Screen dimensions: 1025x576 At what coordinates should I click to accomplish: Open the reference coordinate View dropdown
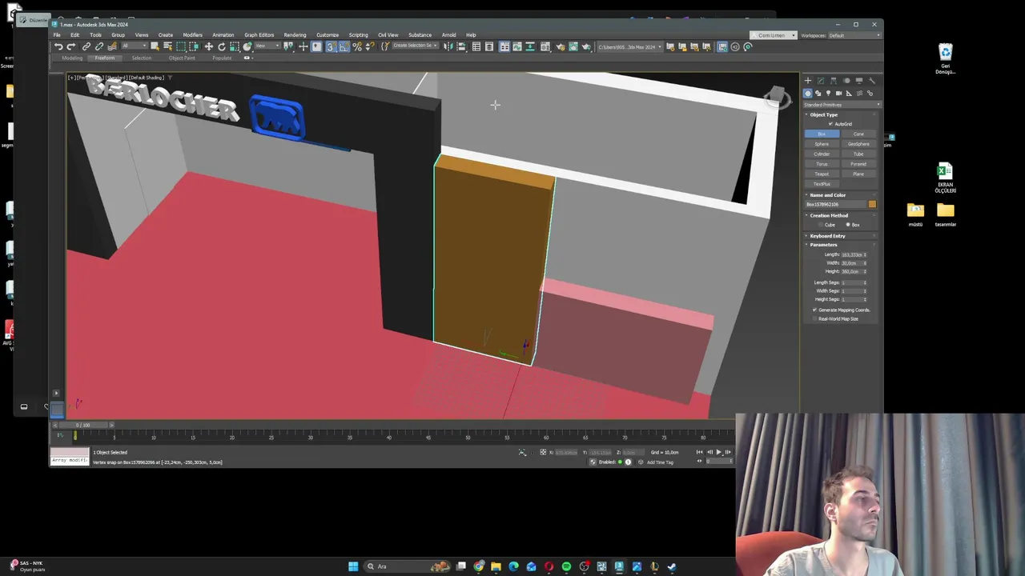pyautogui.click(x=268, y=46)
